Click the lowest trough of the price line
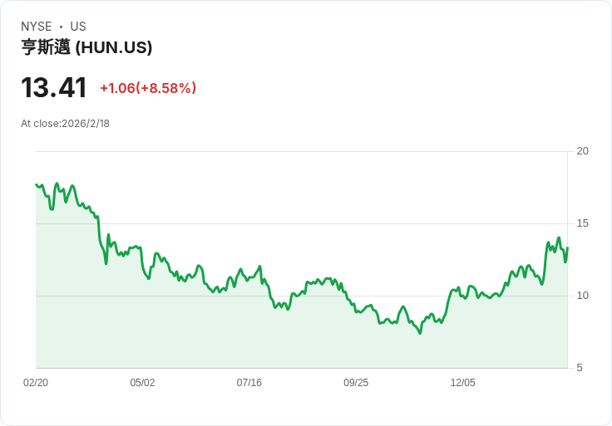Viewport: 612px width, 426px height. click(420, 333)
